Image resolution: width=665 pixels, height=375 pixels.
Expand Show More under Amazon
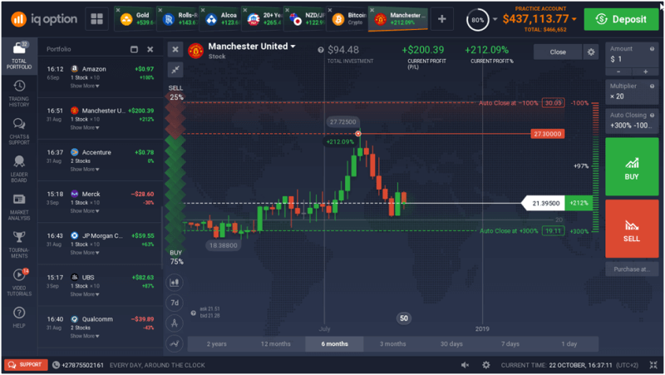coord(85,86)
